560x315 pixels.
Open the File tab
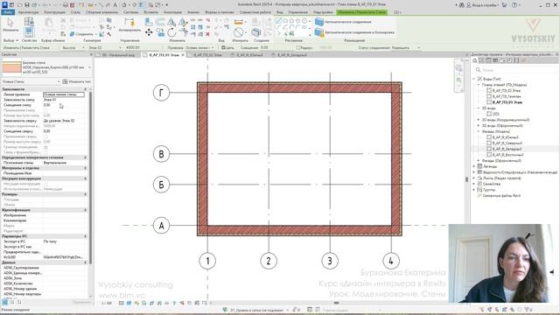click(x=8, y=12)
